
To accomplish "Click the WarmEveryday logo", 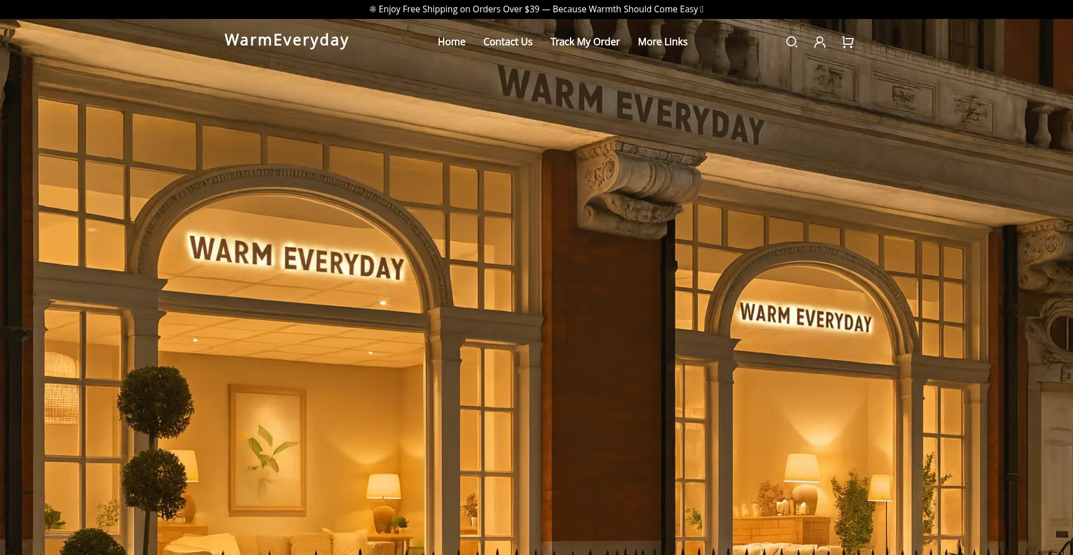I will pyautogui.click(x=286, y=40).
